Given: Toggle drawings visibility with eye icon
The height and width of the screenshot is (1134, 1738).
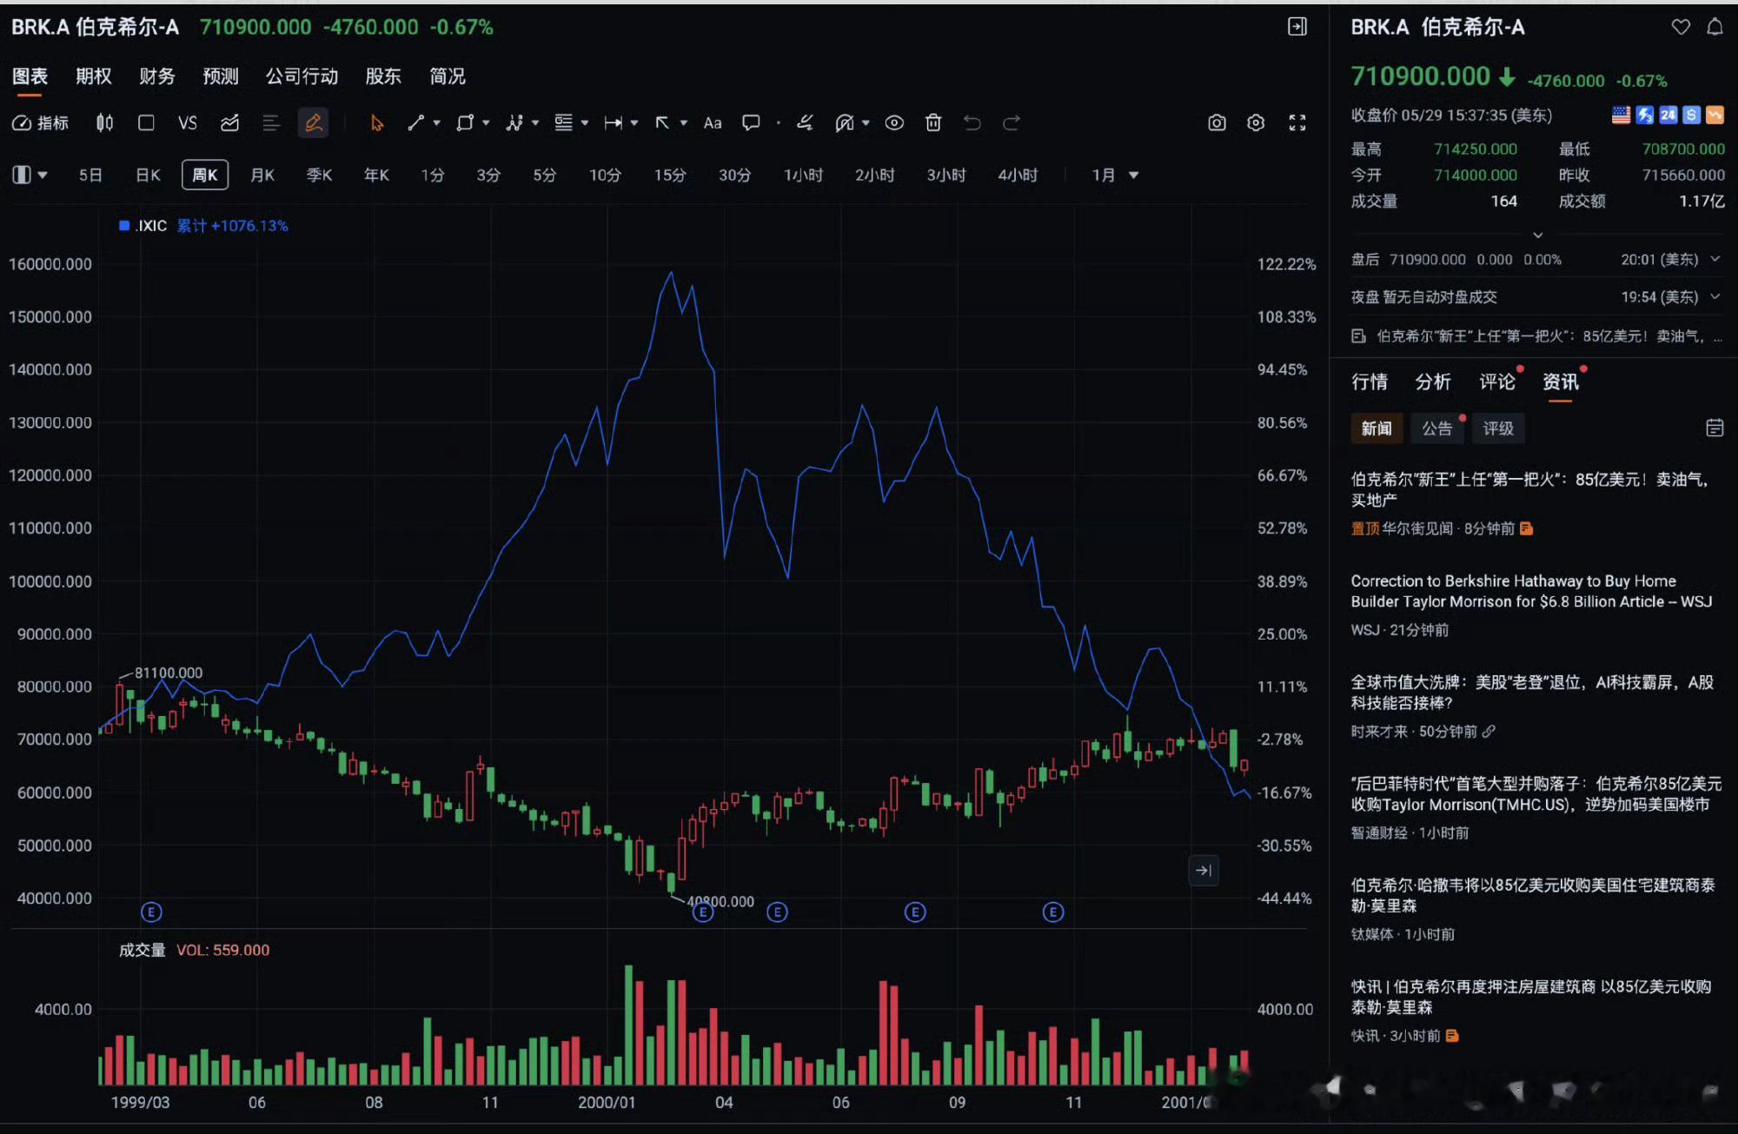Looking at the screenshot, I should 894,123.
